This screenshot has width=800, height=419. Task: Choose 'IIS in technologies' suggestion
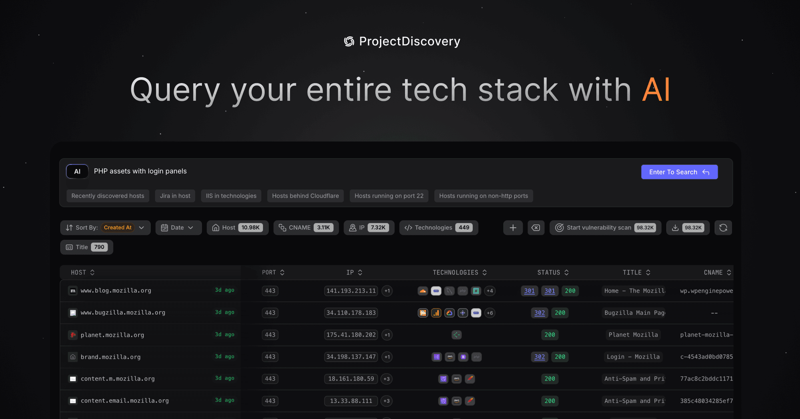click(x=231, y=196)
